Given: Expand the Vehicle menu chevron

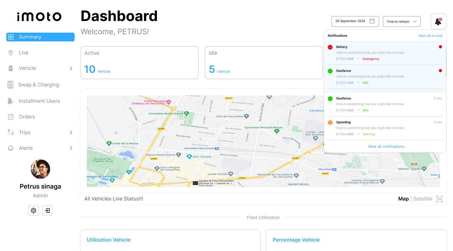Looking at the screenshot, I should [x=71, y=68].
